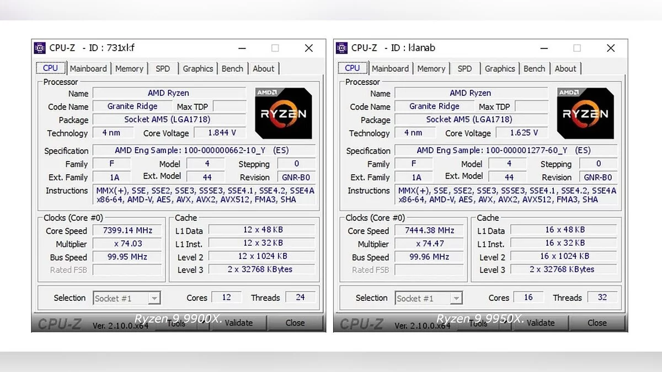This screenshot has height=372, width=662.
Task: Switch to SPD tab in 731xkf window
Action: point(163,69)
